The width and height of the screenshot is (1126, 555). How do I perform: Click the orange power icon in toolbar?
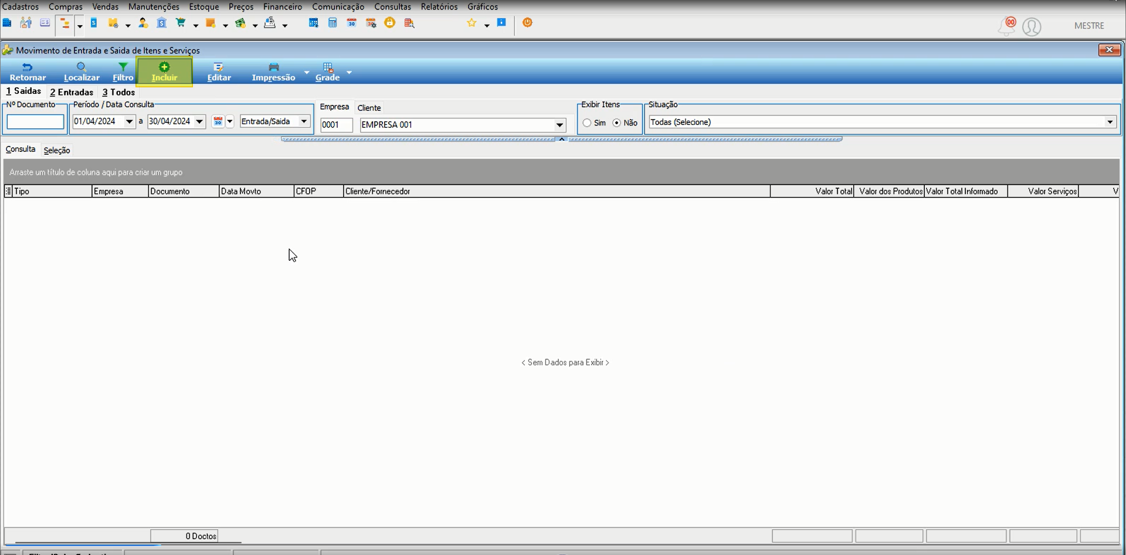point(527,23)
